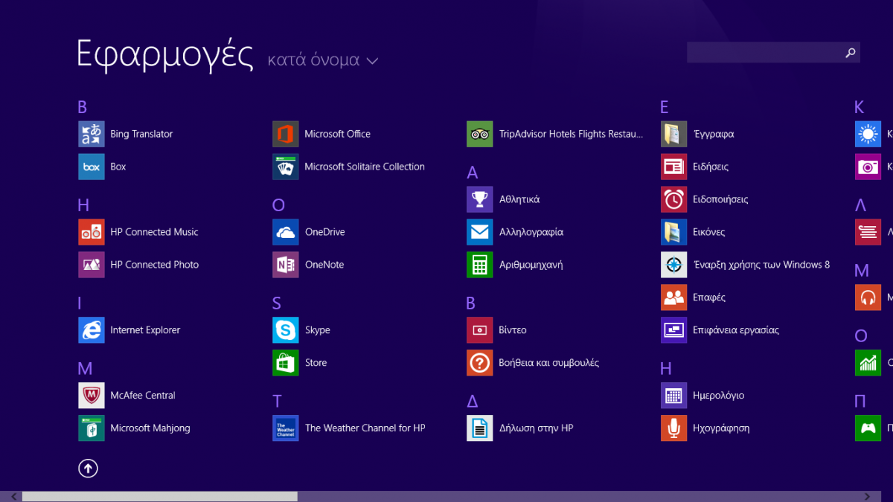Click letter header 'Δ' above Δήλωση στην HP
This screenshot has width=893, height=502.
click(x=472, y=402)
